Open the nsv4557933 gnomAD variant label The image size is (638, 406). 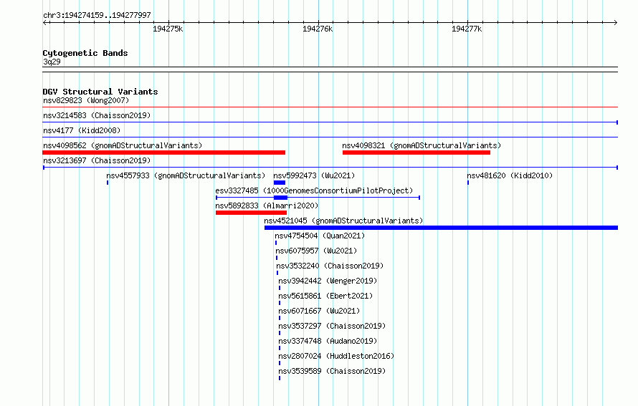(x=186, y=175)
